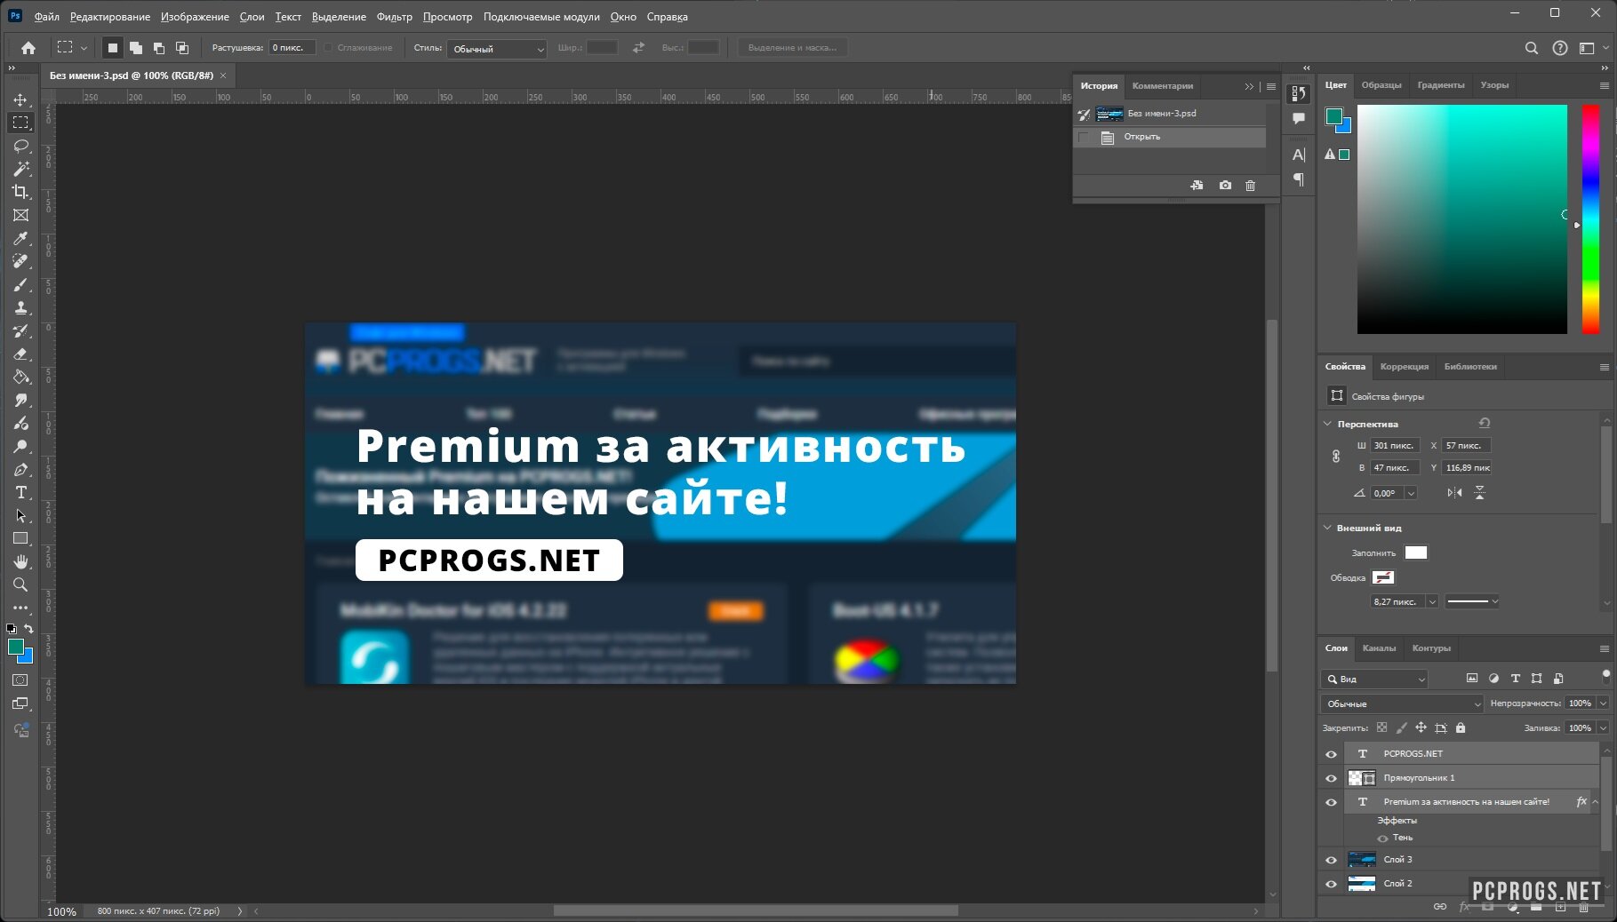Collapse the Внешний вид section
The height and width of the screenshot is (922, 1617).
[1327, 528]
